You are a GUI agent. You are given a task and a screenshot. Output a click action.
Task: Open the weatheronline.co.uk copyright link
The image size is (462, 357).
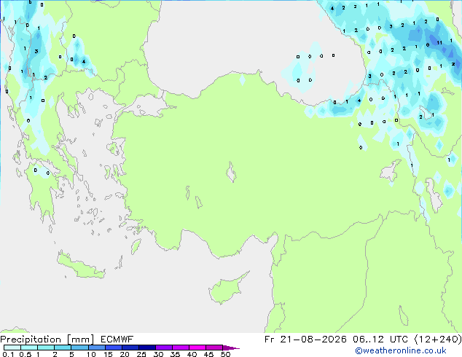pos(401,350)
